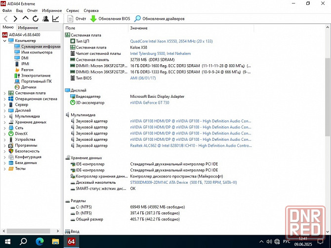Screen dimensions: 331x248
Task: Launch Microsoft Edge from the taskbar
Action: click(x=40, y=242)
